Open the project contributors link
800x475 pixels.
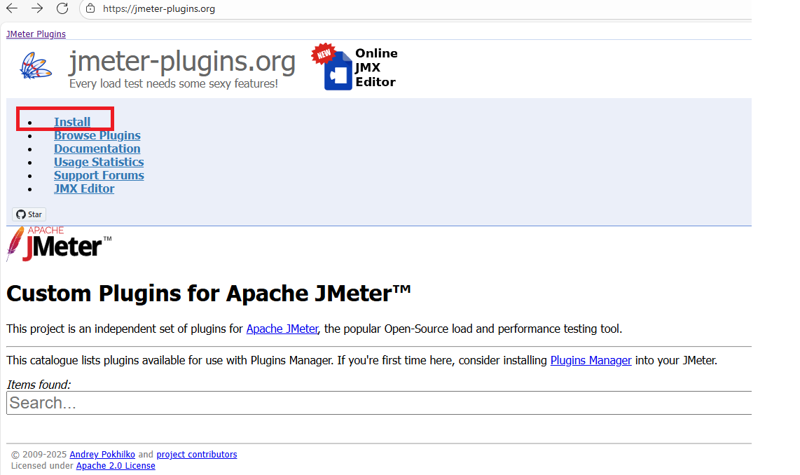196,454
